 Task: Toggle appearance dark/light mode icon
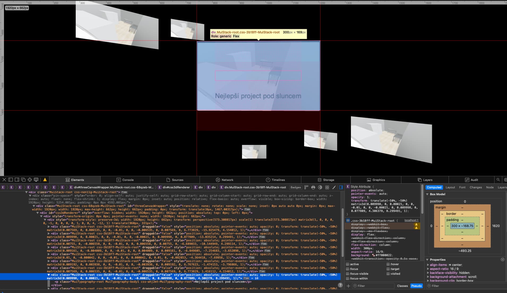coord(321,187)
